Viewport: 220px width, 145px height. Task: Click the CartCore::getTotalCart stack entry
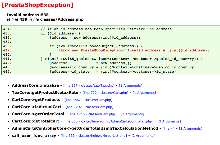[35, 121]
